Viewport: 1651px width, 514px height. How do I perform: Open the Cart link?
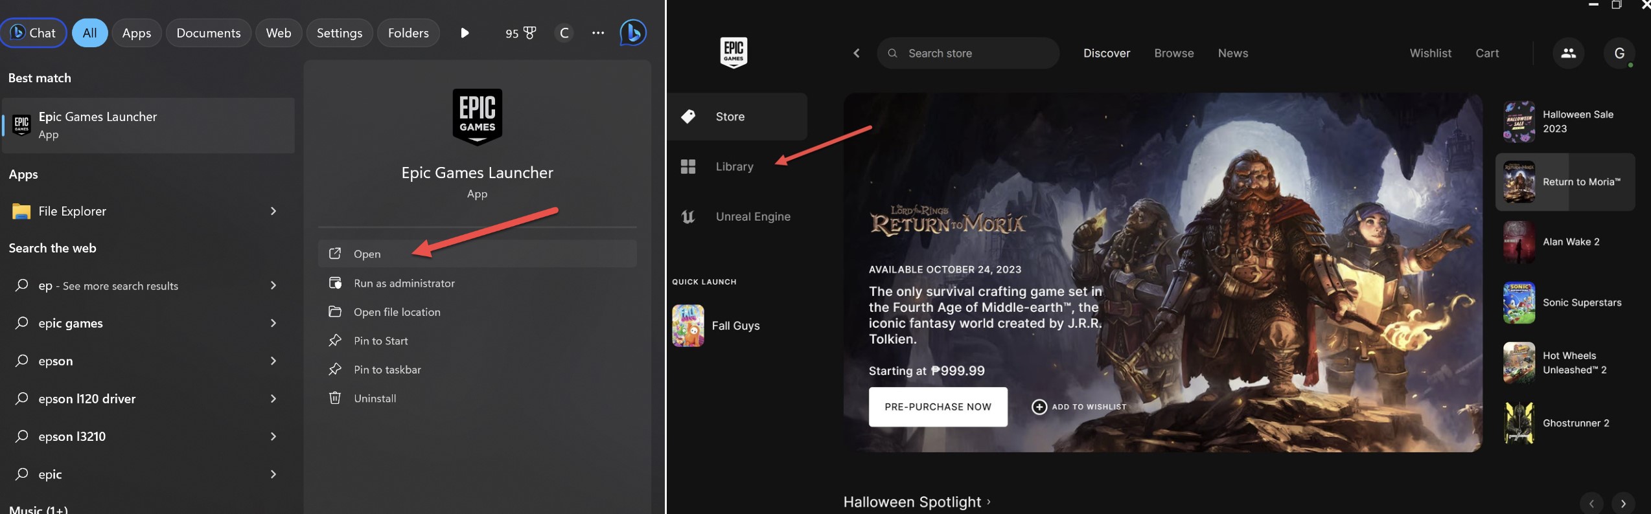pos(1487,53)
